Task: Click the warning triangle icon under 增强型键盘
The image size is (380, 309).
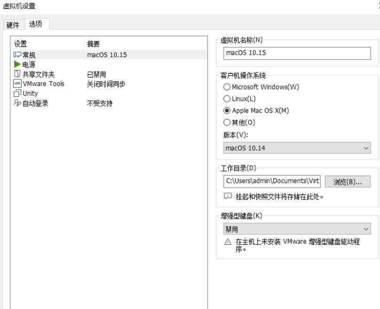Action: [228, 242]
